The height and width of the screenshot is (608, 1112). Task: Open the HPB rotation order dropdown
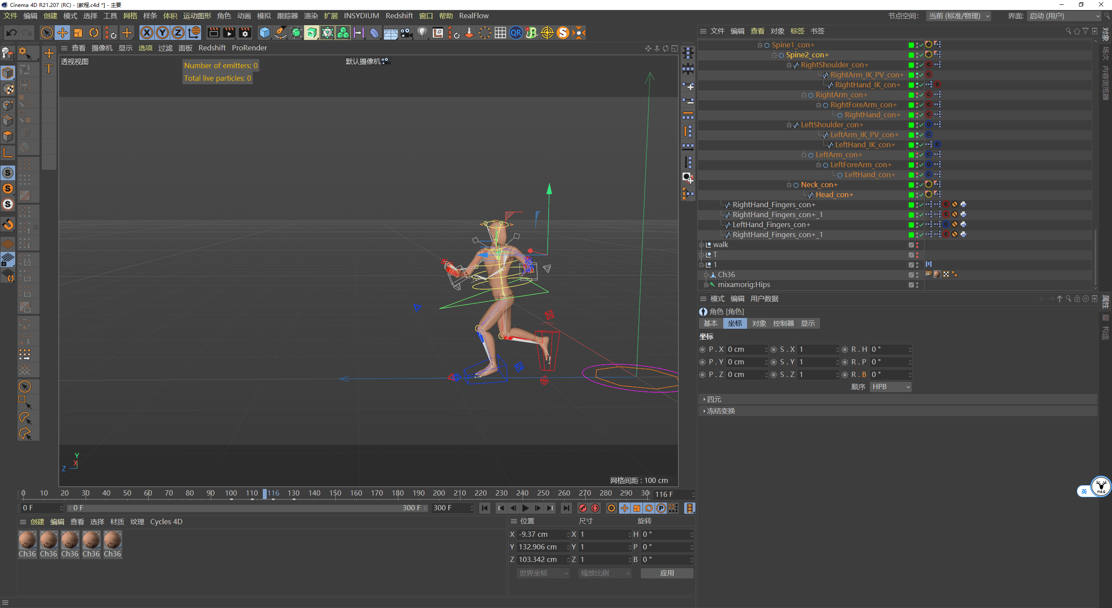890,387
